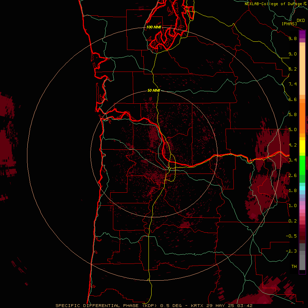Click the 2.6 value on the legend
The height and width of the screenshot is (308, 308).
click(x=293, y=176)
